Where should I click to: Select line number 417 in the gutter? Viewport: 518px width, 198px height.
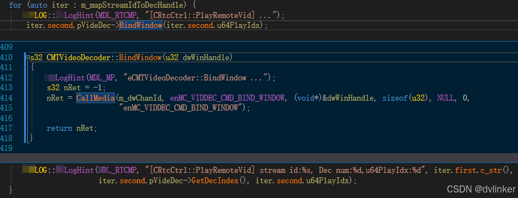coord(6,128)
